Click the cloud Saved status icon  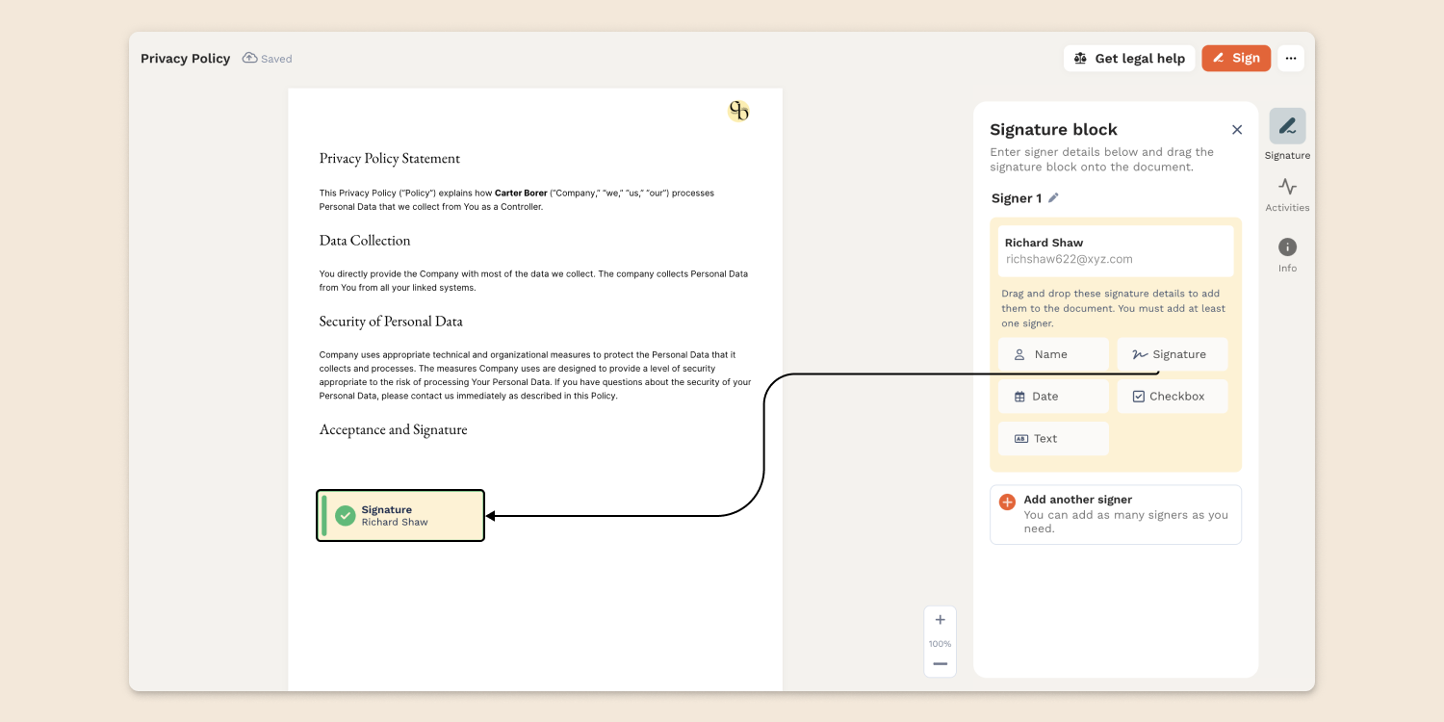pos(250,59)
